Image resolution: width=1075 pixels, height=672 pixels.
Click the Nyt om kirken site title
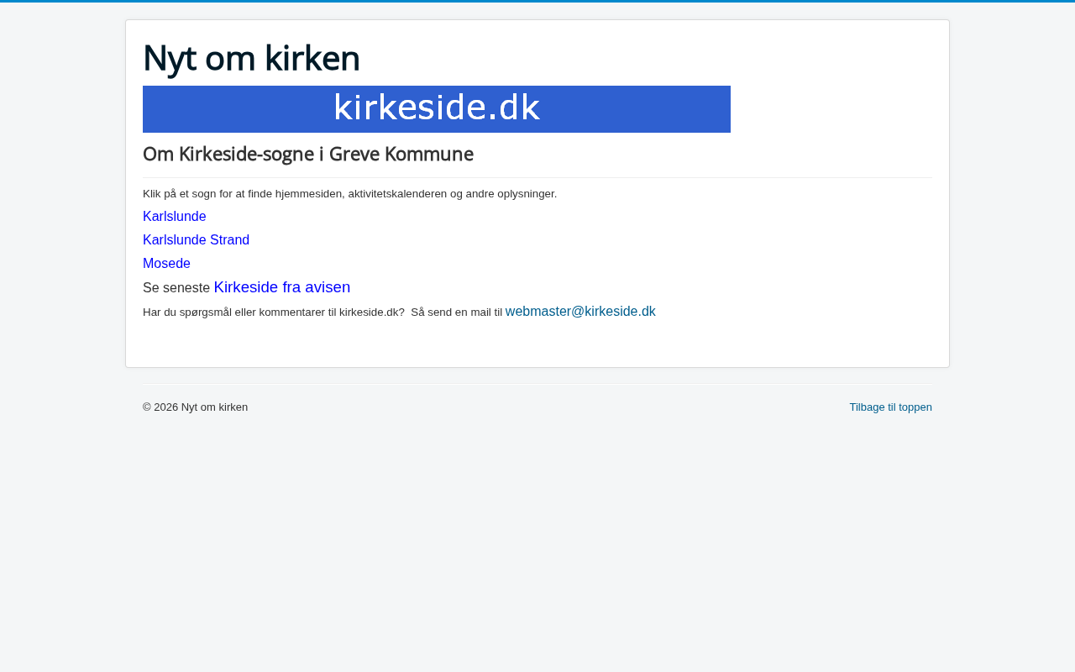251,59
